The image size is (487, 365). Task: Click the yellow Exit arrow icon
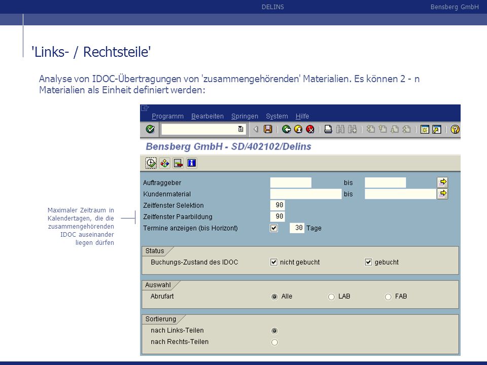[298, 129]
